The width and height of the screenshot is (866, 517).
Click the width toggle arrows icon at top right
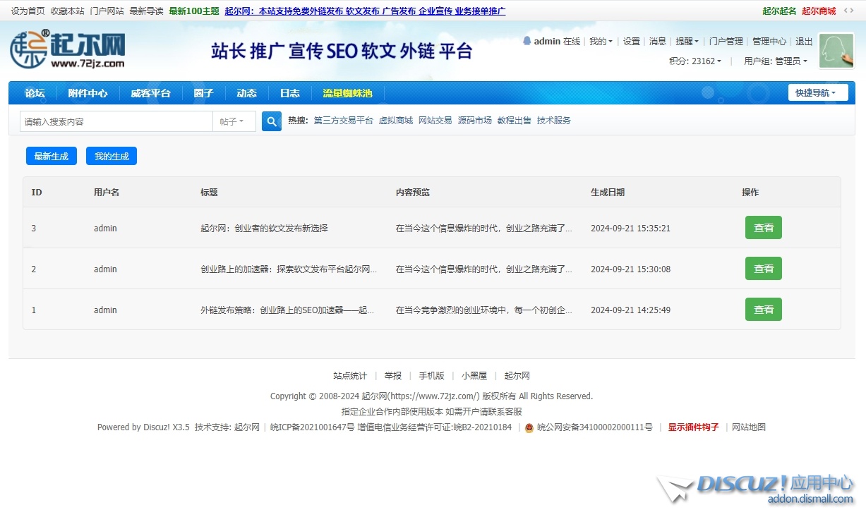[848, 11]
